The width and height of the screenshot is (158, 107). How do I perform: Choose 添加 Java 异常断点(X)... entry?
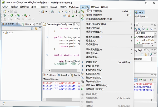pos(107,85)
